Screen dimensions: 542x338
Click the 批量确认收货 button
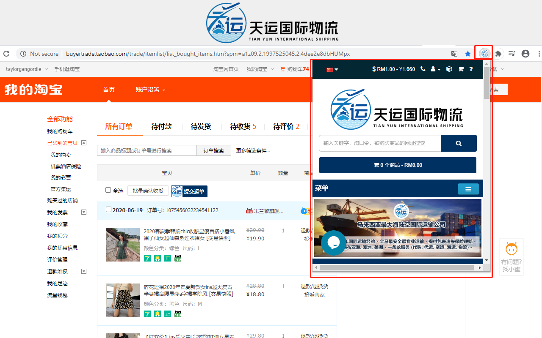point(148,191)
